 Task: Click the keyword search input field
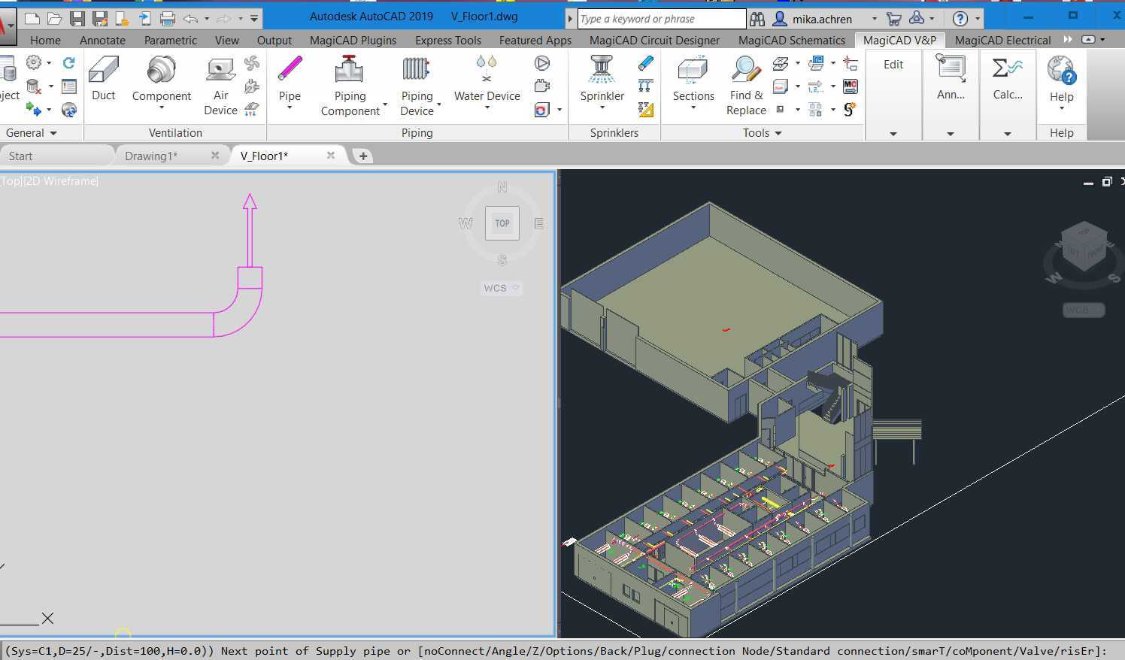click(661, 19)
